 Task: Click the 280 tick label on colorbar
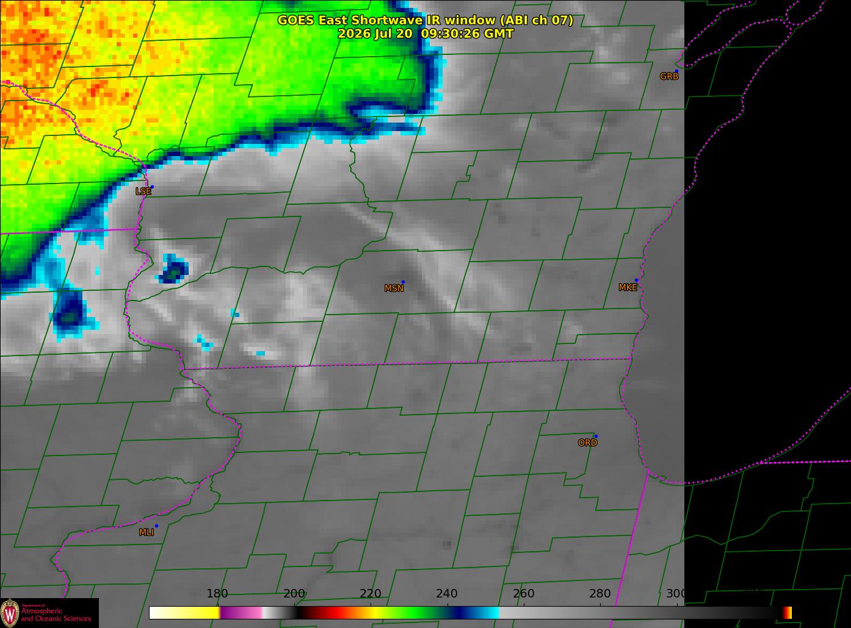(x=599, y=594)
